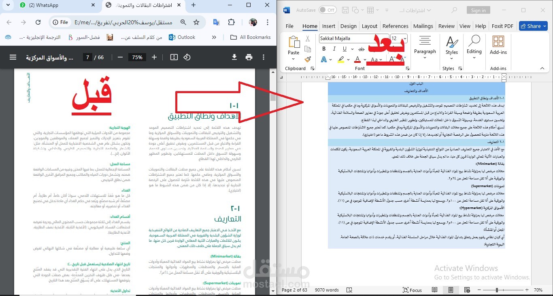The height and width of the screenshot is (296, 553).
Task: Print the PDF document
Action: tap(249, 57)
